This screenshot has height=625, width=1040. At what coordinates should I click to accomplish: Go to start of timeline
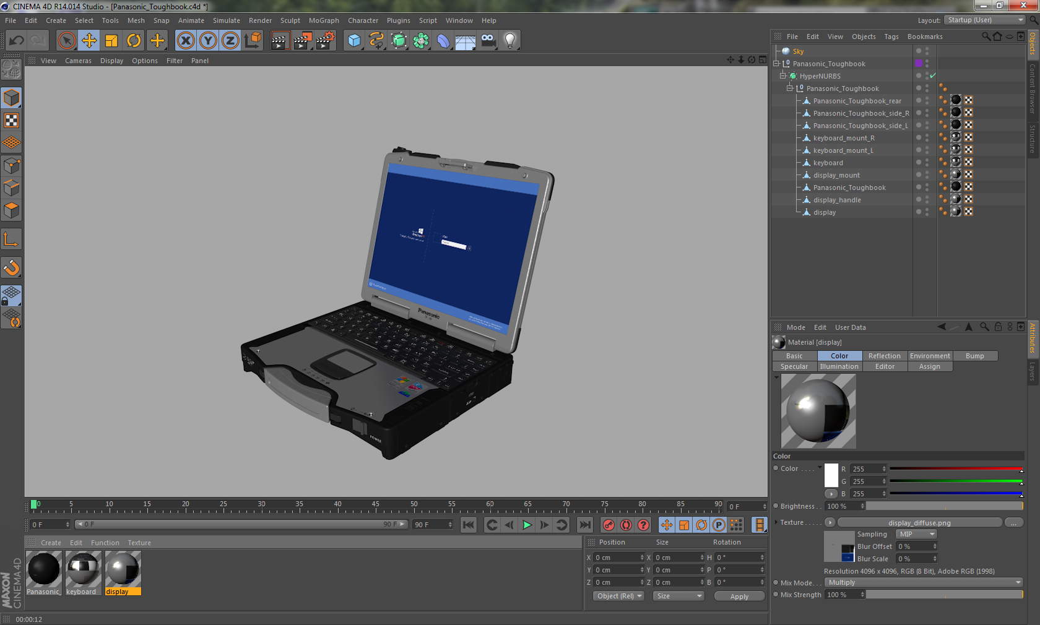(x=469, y=525)
